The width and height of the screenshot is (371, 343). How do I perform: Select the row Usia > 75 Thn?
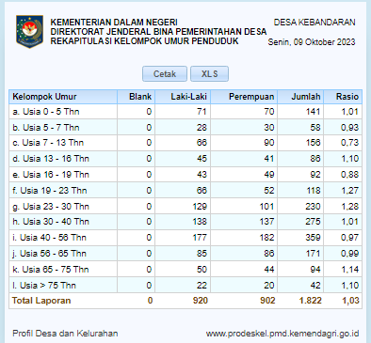coord(185,285)
